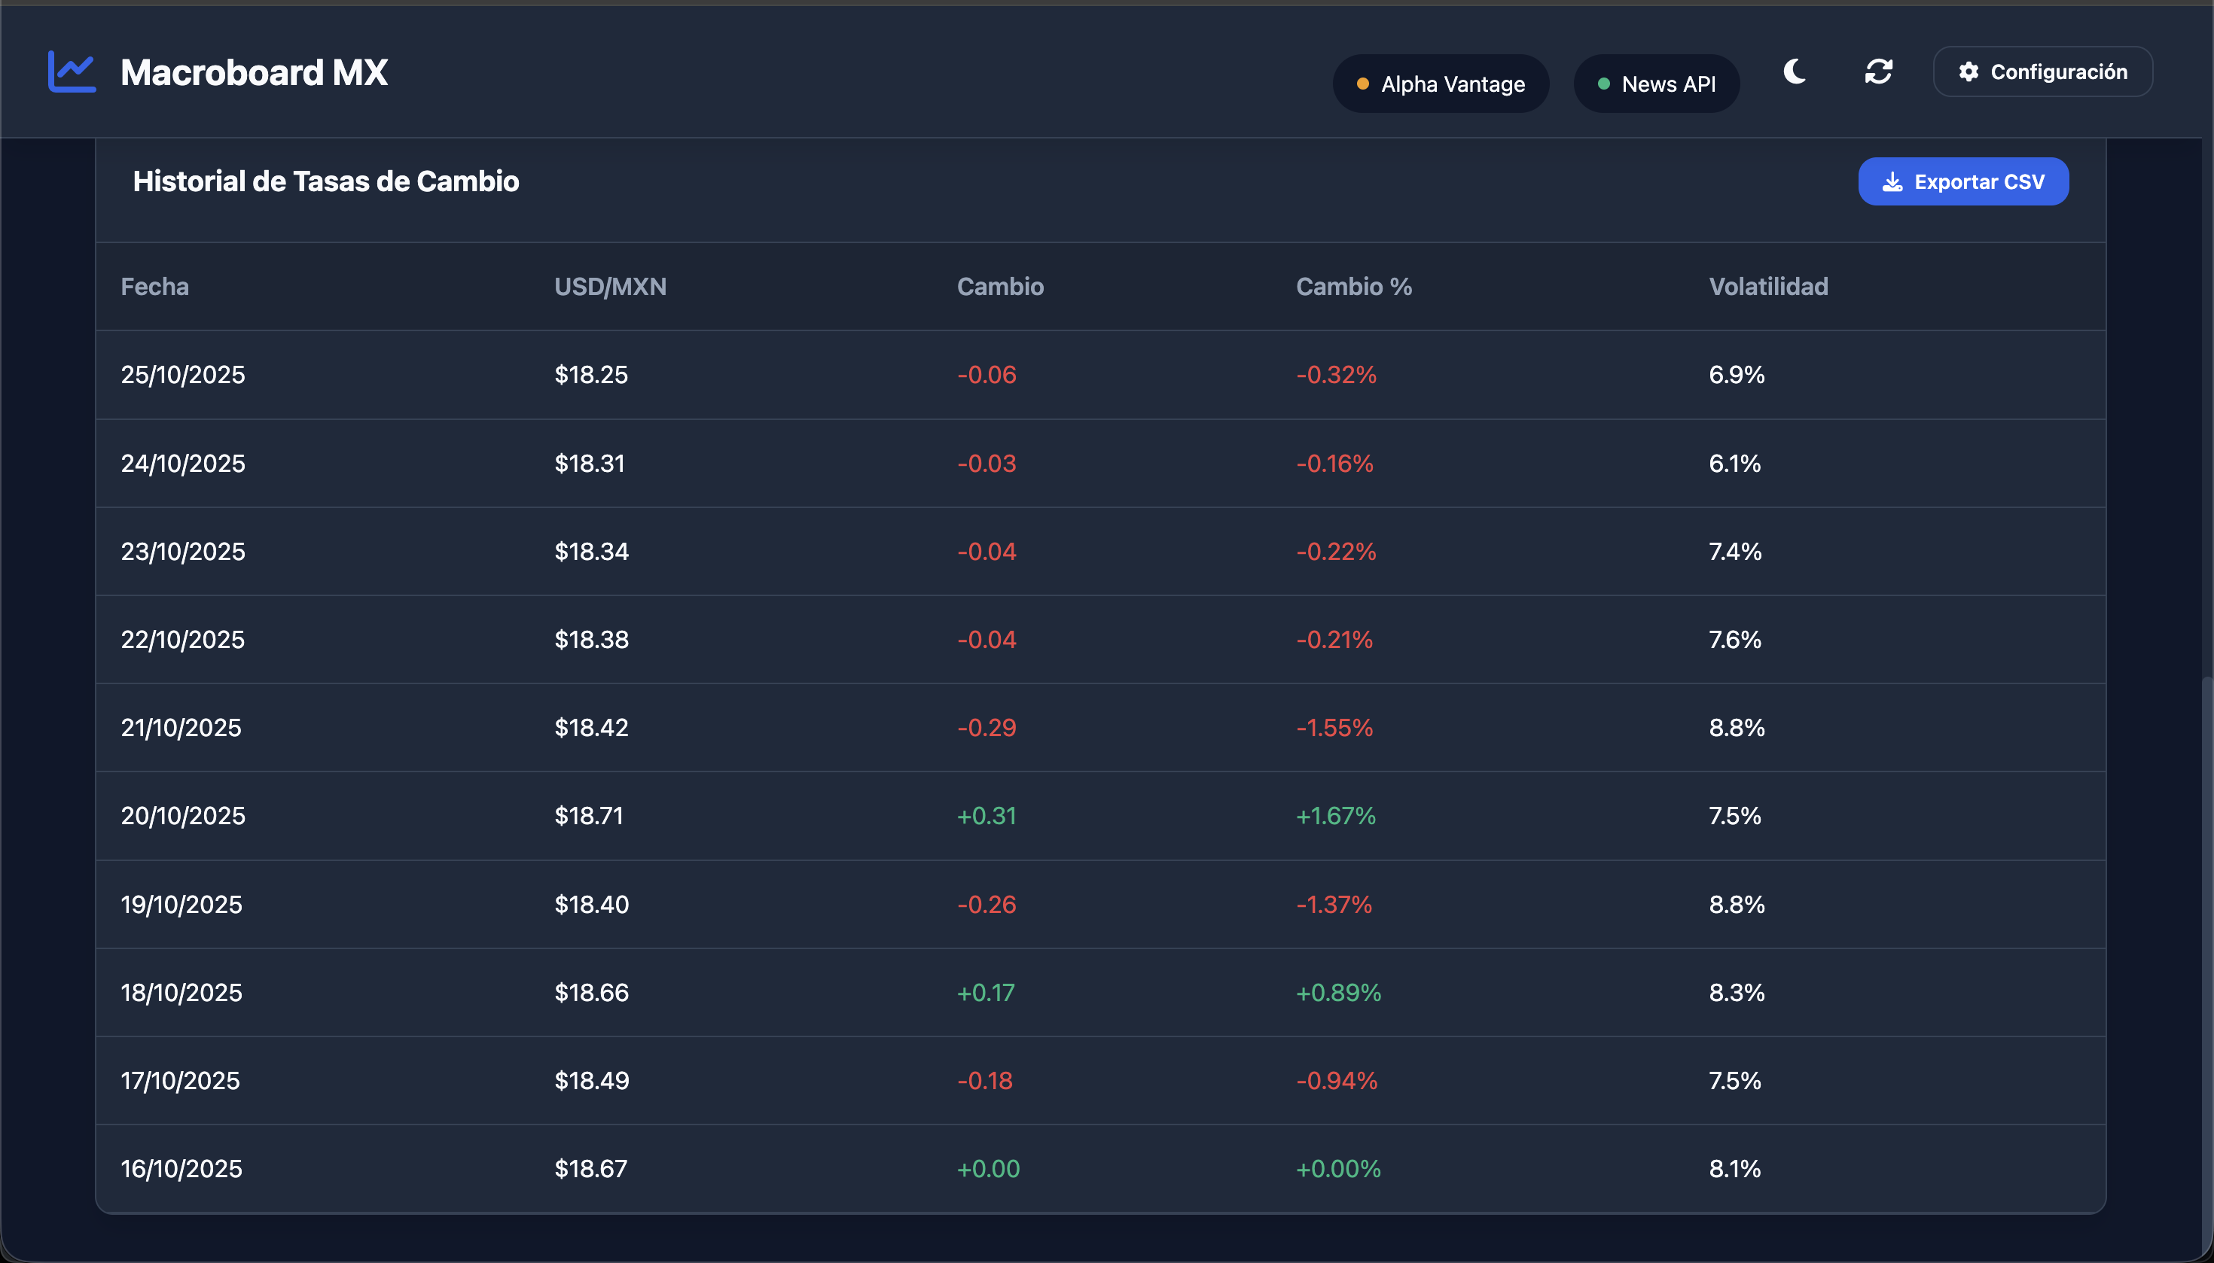Image resolution: width=2214 pixels, height=1263 pixels.
Task: Click the Volatilidad column header
Action: 1768,286
